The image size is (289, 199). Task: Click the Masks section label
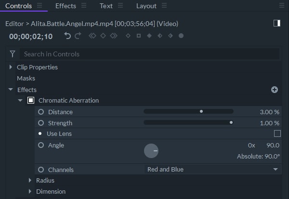point(26,78)
